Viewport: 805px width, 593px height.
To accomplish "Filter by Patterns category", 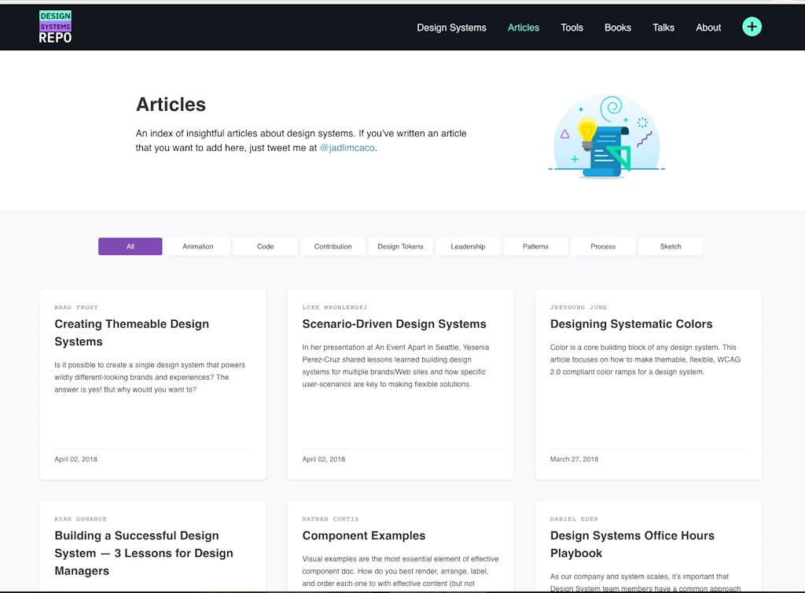I will click(x=535, y=246).
